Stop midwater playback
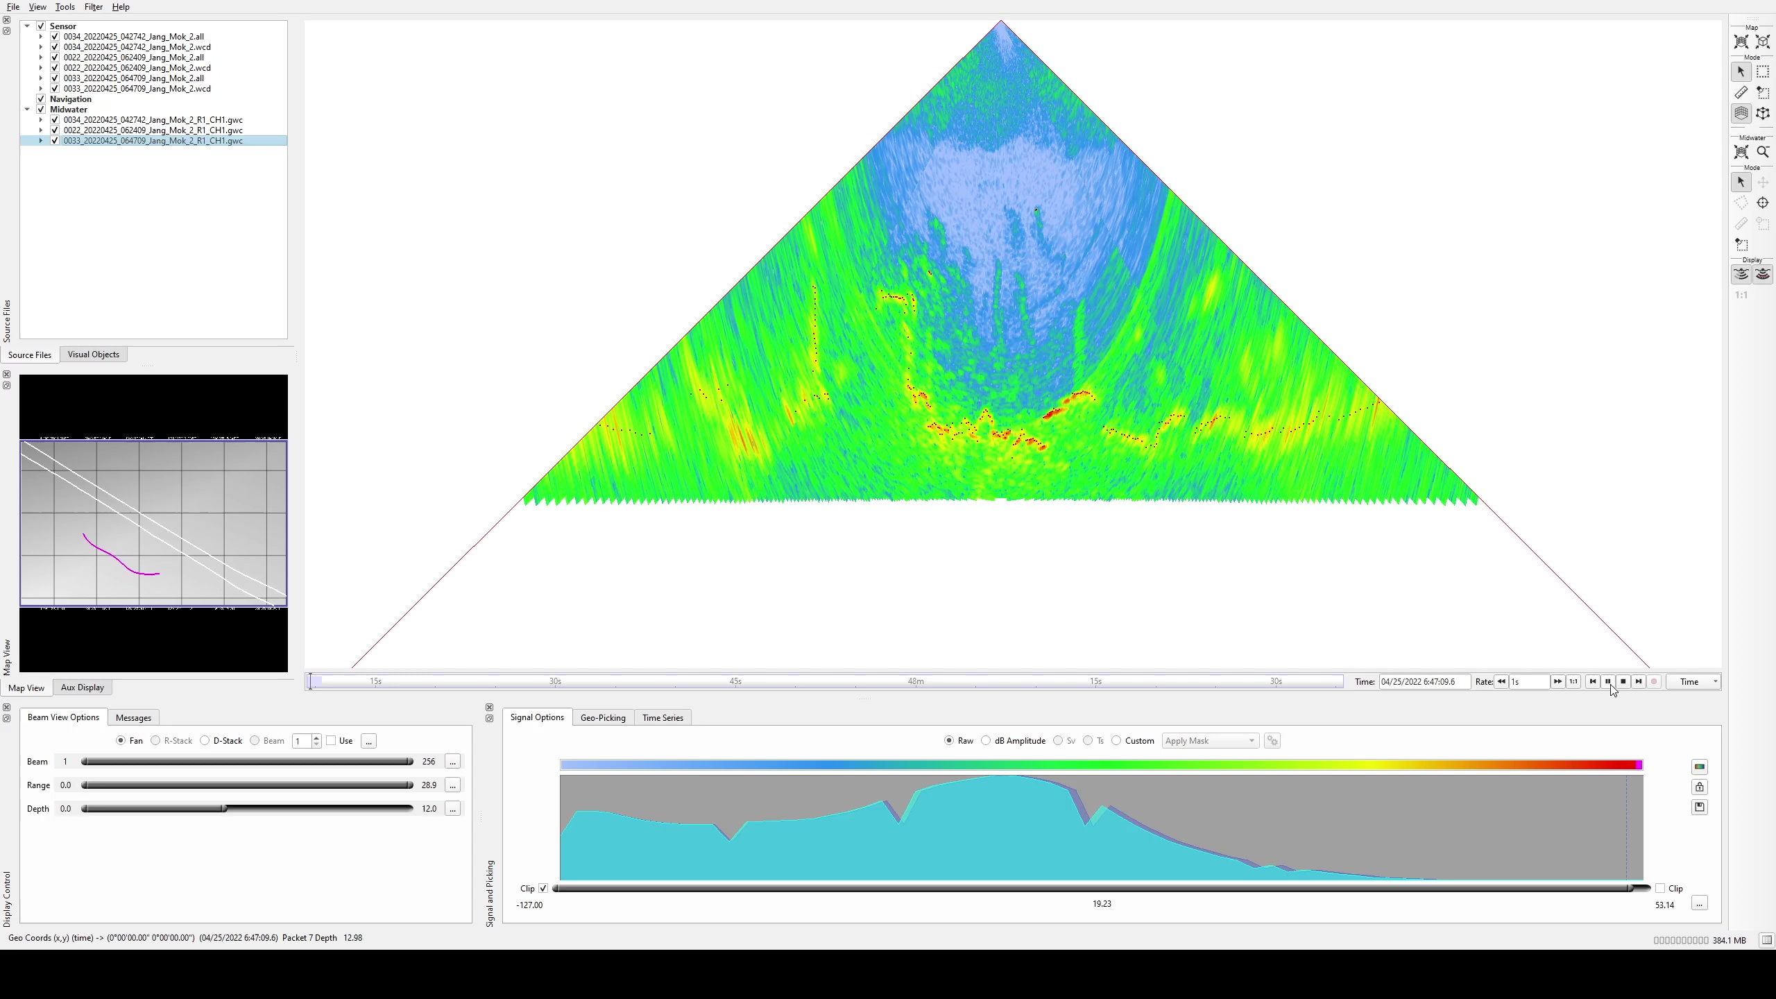This screenshot has width=1776, height=999. [x=1623, y=681]
